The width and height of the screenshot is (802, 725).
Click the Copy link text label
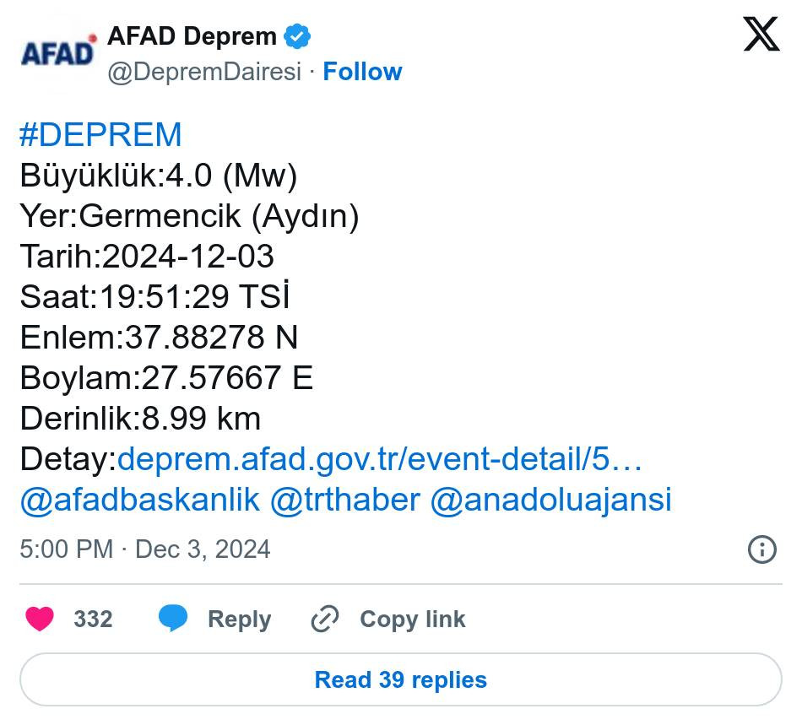coord(412,619)
